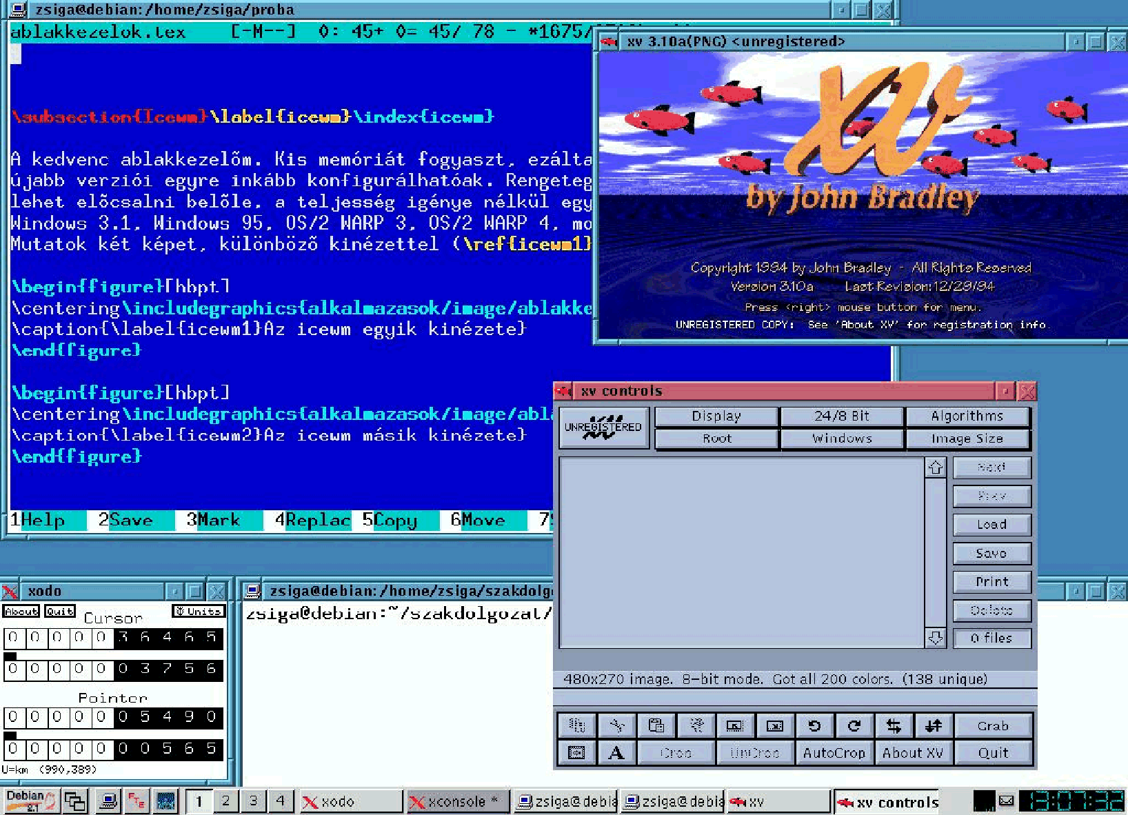Open the Image Size menu in xv controls
Viewport: 1128px width, 815px height.
pos(967,439)
